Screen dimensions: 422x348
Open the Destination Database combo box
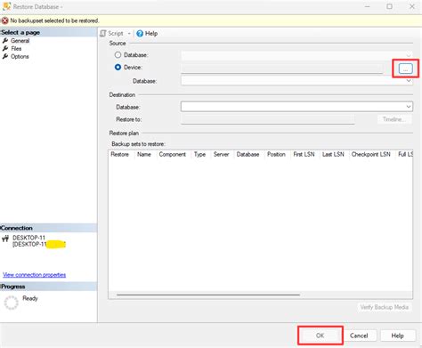point(296,107)
